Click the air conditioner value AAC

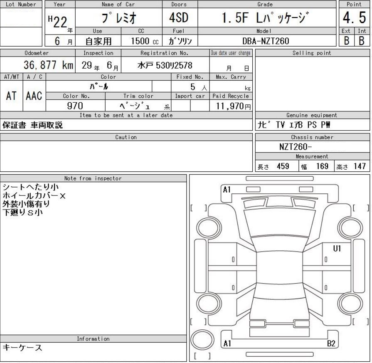click(34, 96)
